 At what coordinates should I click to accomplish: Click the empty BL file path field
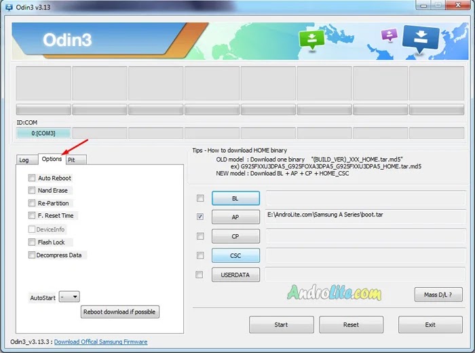366,198
